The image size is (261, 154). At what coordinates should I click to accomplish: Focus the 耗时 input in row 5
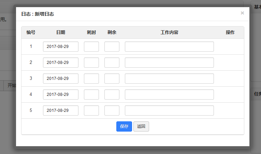(x=91, y=110)
